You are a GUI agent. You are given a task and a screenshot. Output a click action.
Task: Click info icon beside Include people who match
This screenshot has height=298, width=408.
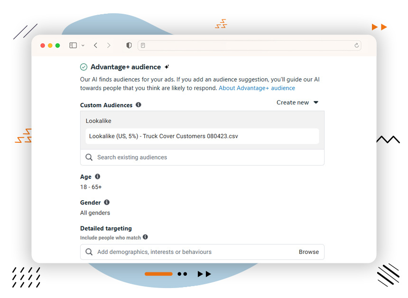pos(145,237)
